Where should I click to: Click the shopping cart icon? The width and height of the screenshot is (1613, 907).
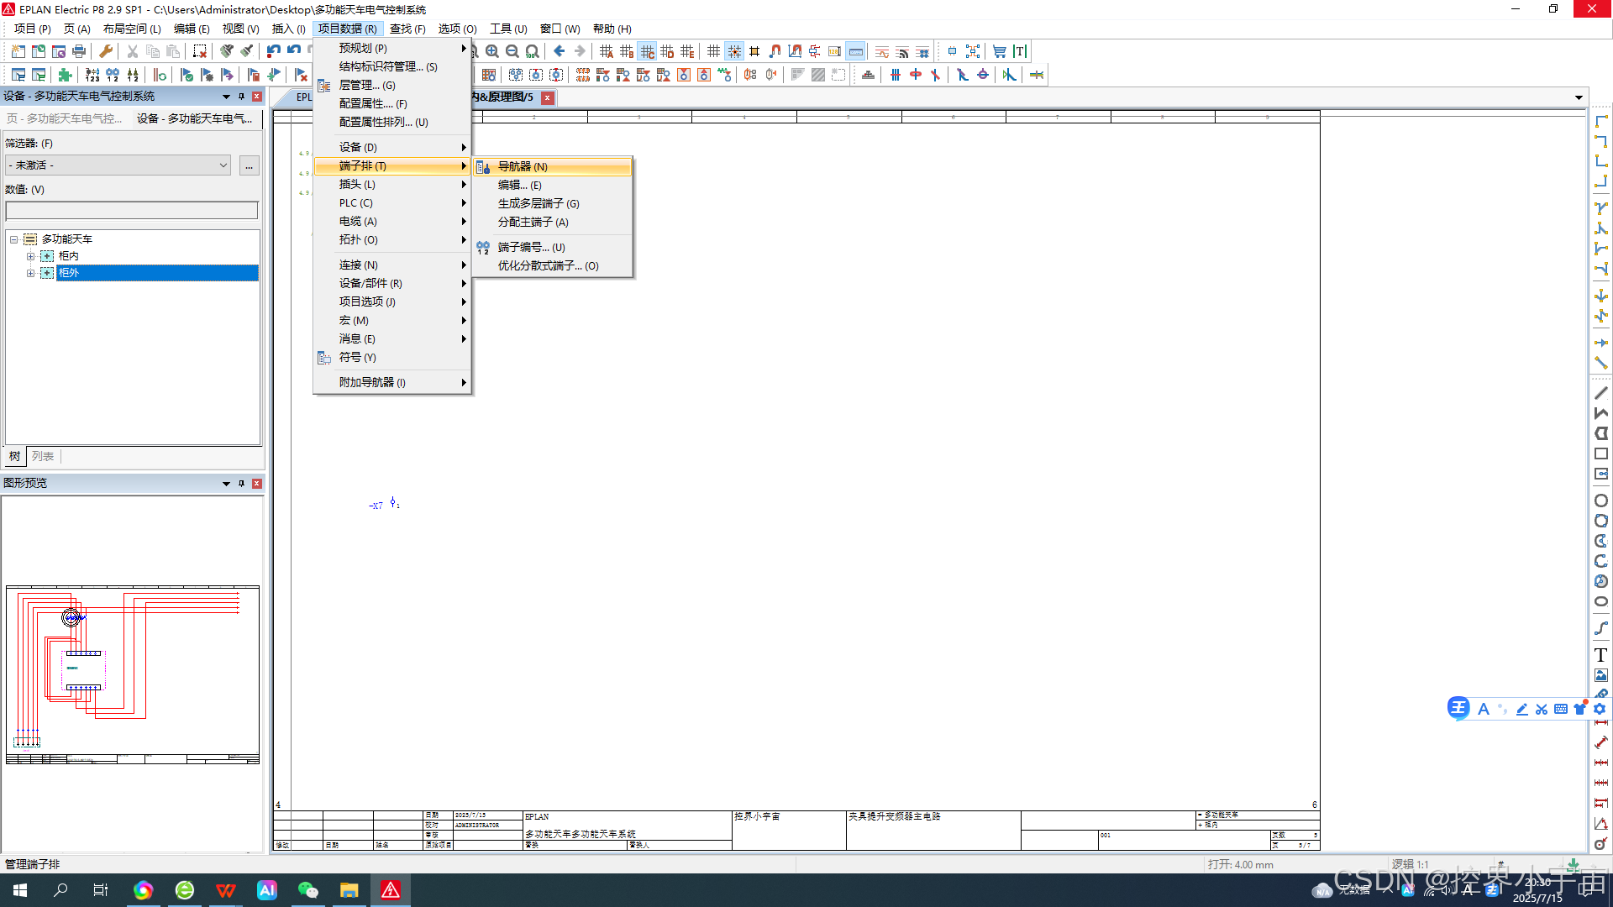[1000, 51]
